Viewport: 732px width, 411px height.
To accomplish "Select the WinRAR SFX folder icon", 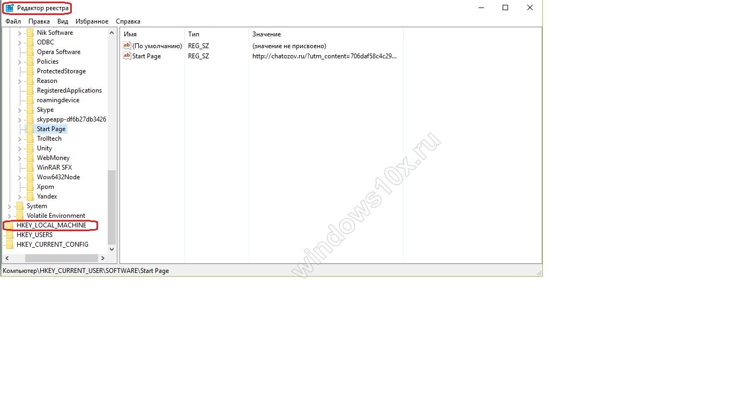I will pos(30,168).
